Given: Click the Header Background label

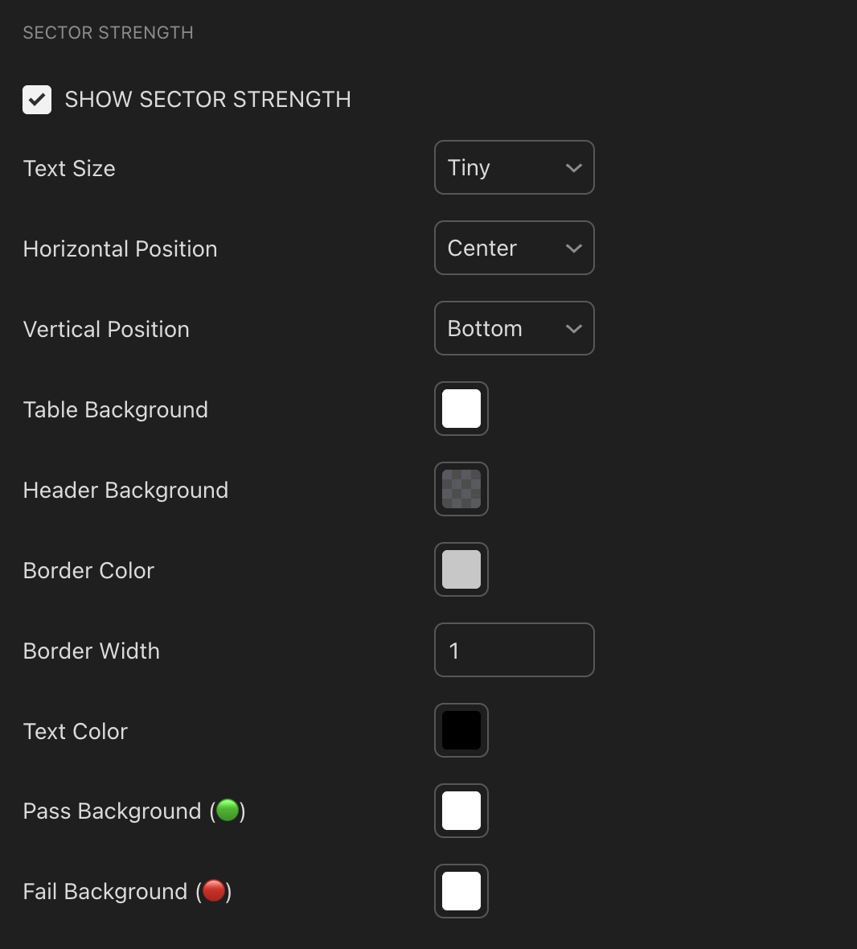Looking at the screenshot, I should point(125,490).
